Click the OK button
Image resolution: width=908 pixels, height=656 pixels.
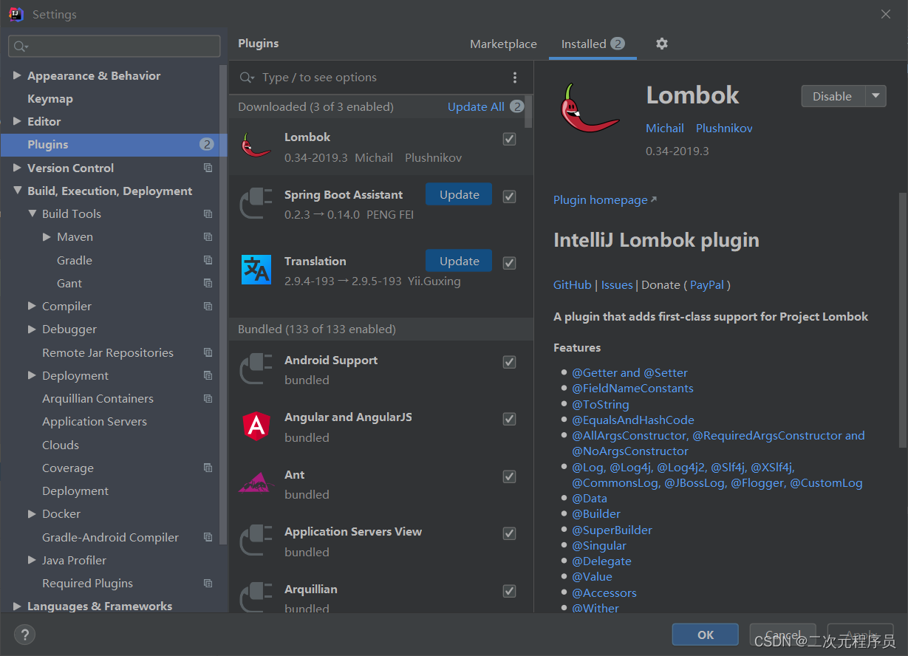(x=706, y=635)
